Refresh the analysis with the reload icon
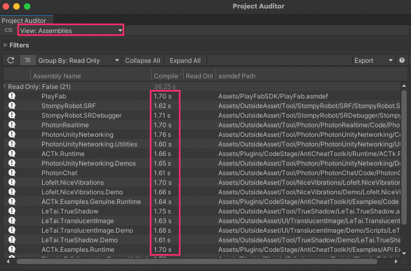 [11, 61]
